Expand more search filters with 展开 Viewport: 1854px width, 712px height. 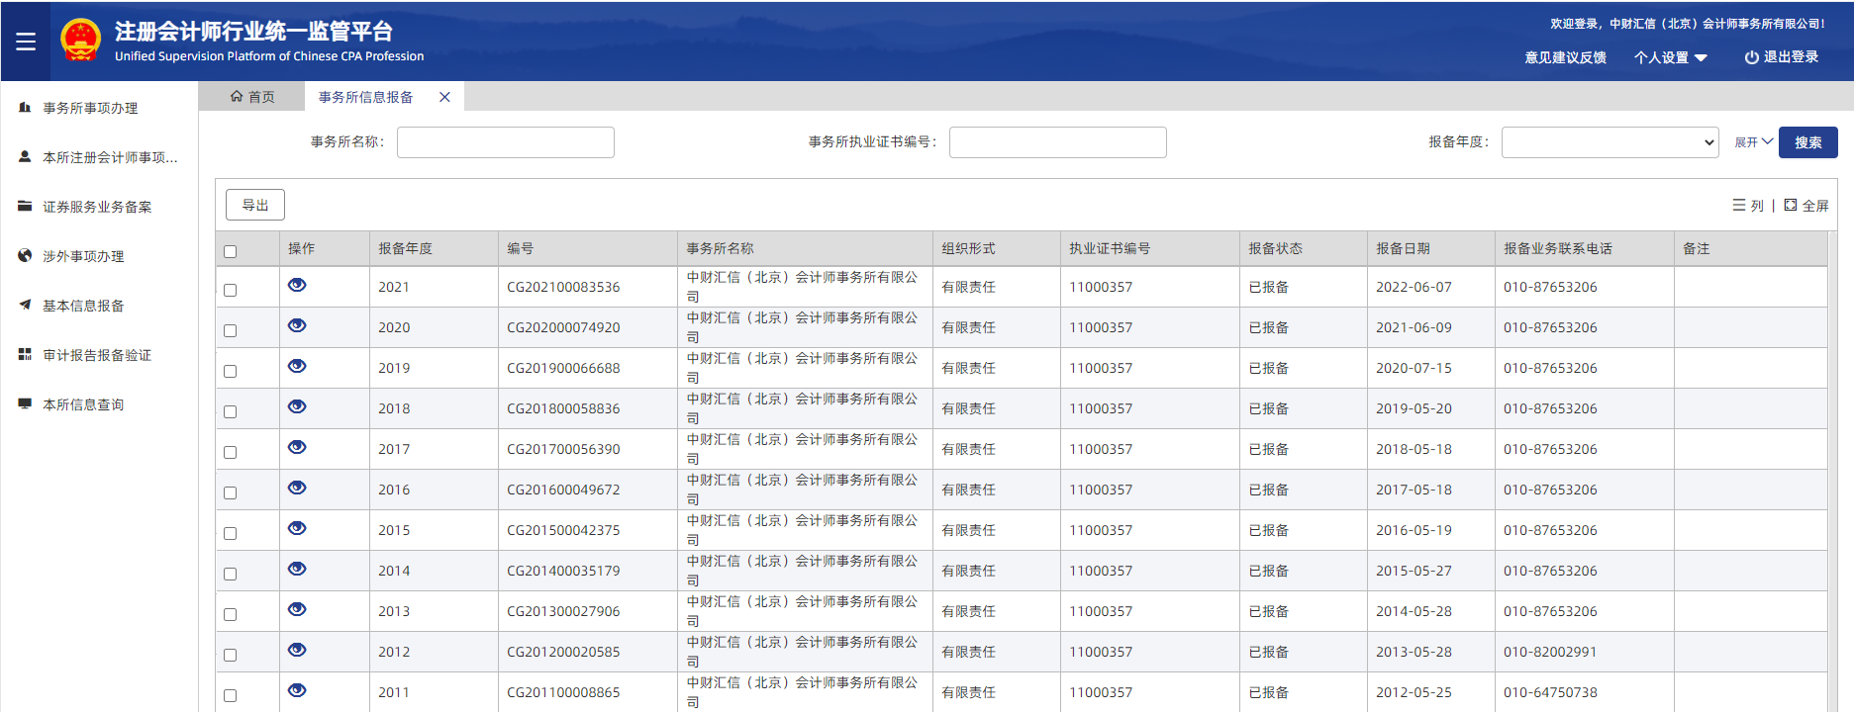click(x=1753, y=142)
